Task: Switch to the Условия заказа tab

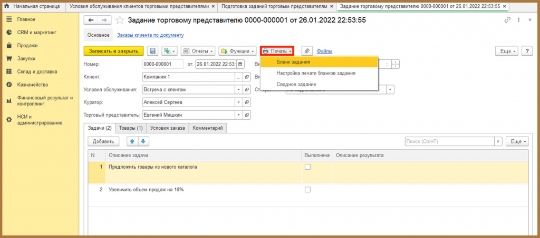Action: (167, 128)
